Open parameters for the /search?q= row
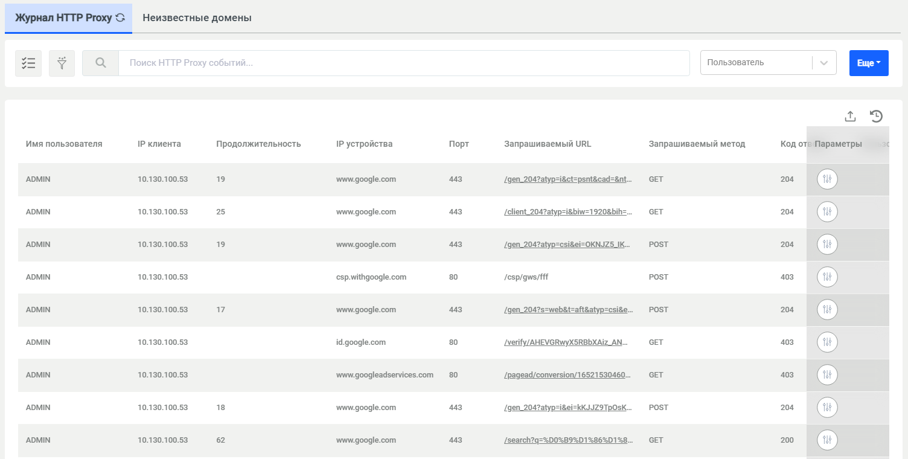Image resolution: width=908 pixels, height=459 pixels. pyautogui.click(x=827, y=440)
